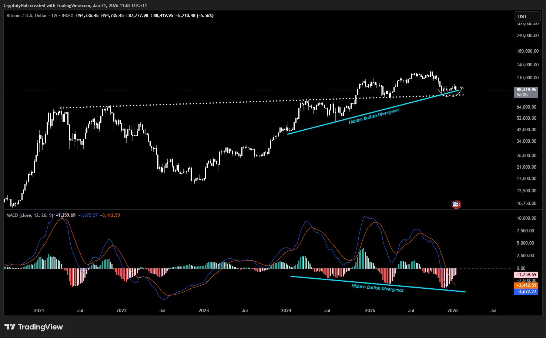The width and height of the screenshot is (546, 338).
Task: Select the high value H94,735.45
Action: click(112, 16)
